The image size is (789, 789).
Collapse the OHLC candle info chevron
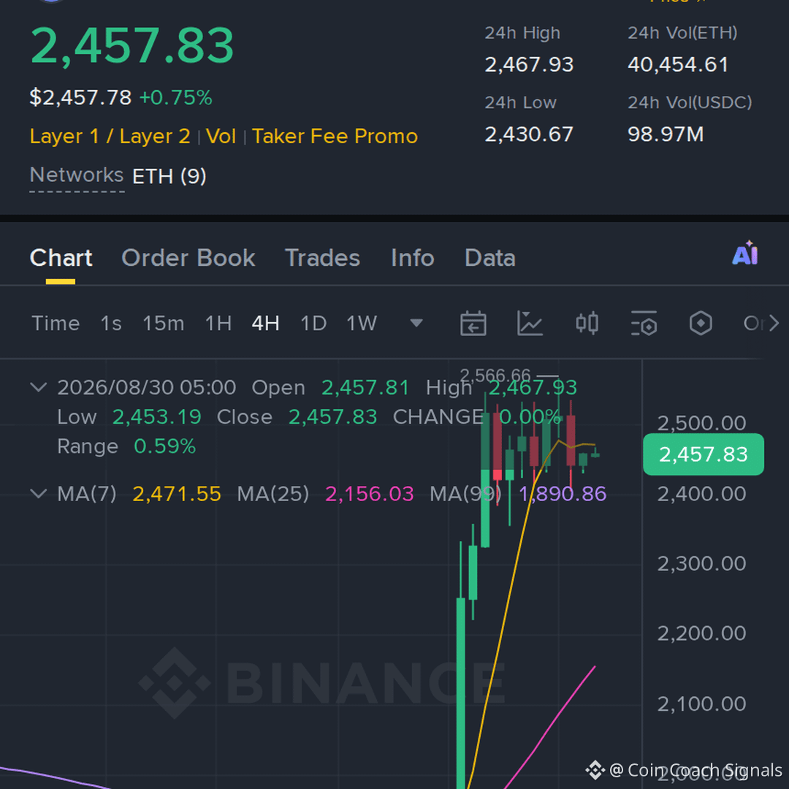(x=39, y=387)
